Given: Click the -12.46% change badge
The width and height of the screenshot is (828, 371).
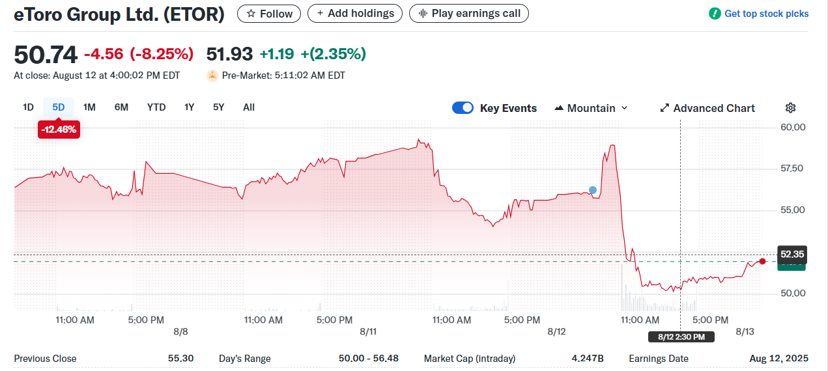Looking at the screenshot, I should 59,130.
